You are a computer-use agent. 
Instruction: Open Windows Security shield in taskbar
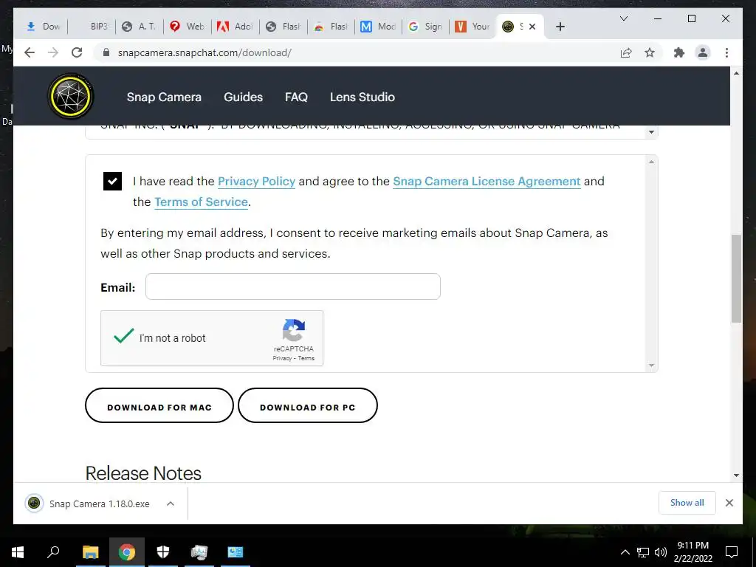coord(163,552)
